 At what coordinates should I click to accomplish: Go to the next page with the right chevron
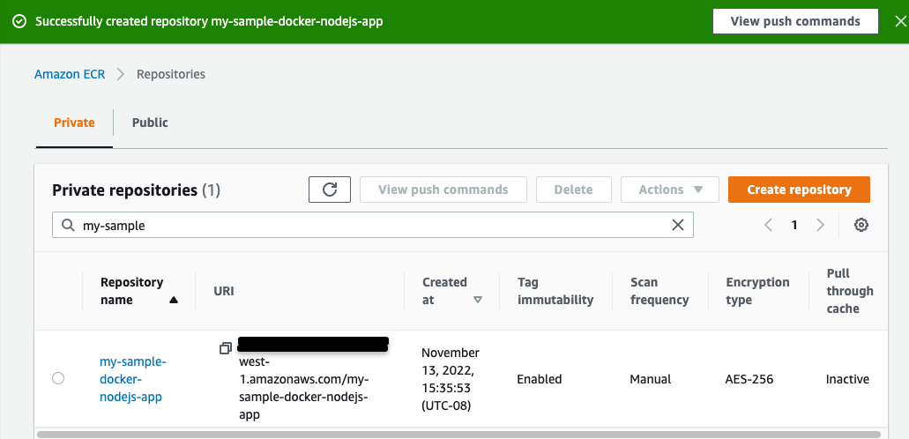[820, 225]
